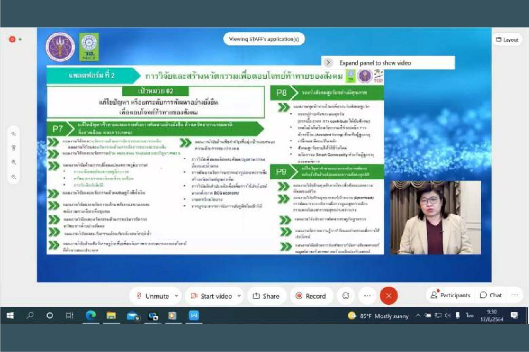Expand video options arrow beside Start video
The height and width of the screenshot is (352, 529).
pyautogui.click(x=239, y=296)
